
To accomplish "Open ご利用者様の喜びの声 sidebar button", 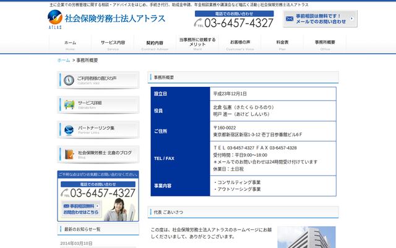I will (x=98, y=80).
